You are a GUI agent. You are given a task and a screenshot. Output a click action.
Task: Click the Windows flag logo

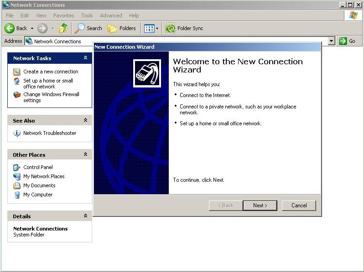(354, 15)
